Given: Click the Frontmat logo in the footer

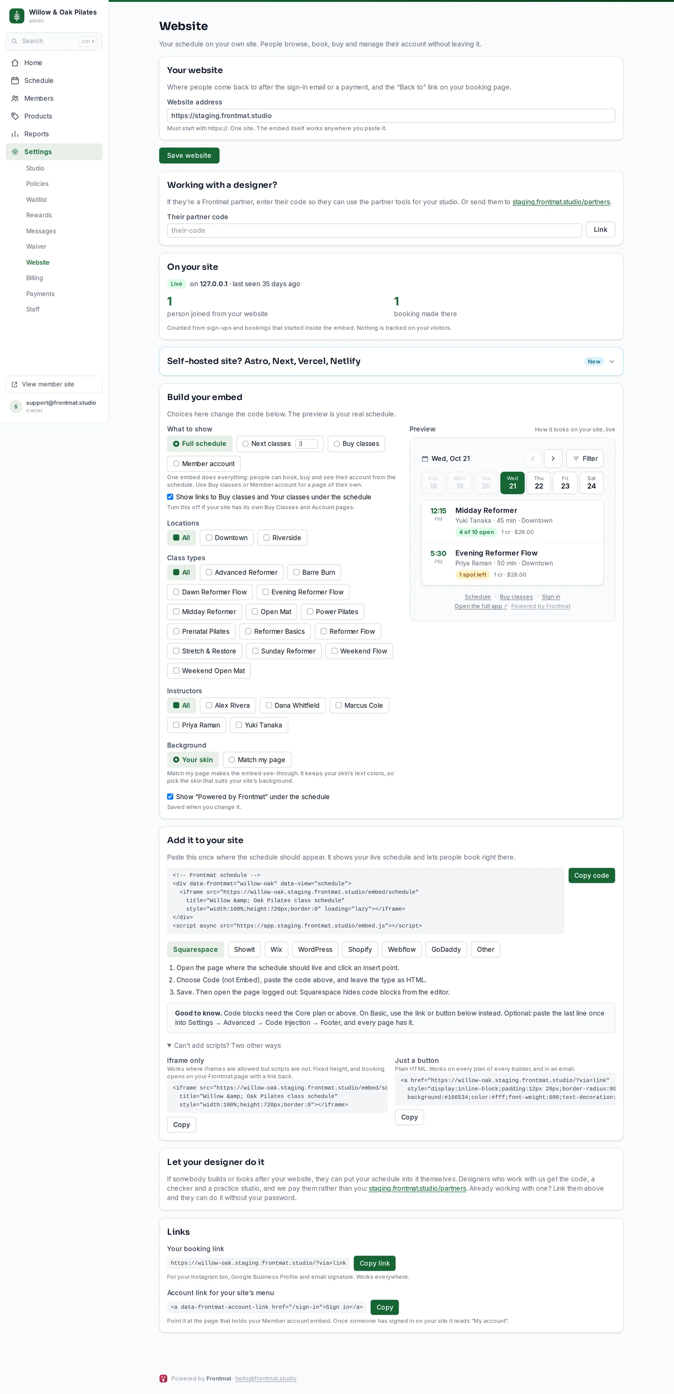Looking at the screenshot, I should click(x=163, y=1378).
